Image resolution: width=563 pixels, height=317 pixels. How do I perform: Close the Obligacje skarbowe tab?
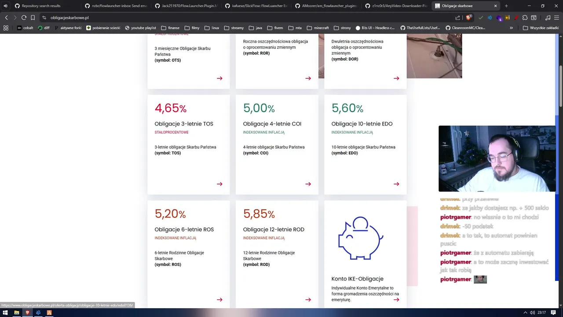pyautogui.click(x=496, y=6)
